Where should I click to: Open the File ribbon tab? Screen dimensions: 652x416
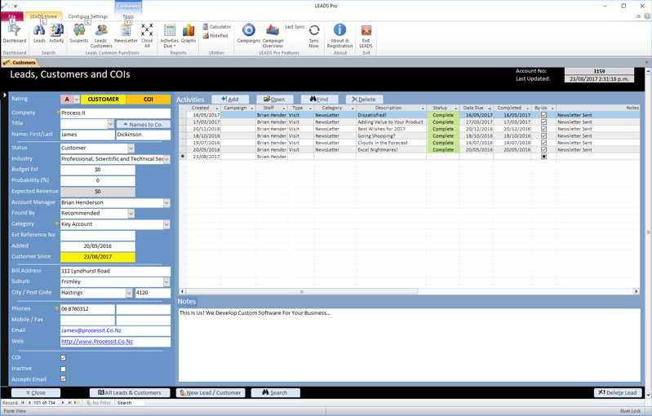point(11,16)
